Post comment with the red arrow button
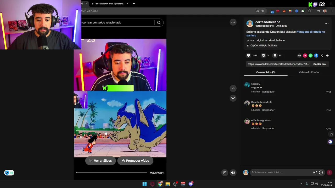This screenshot has height=188, width=335. [329, 173]
